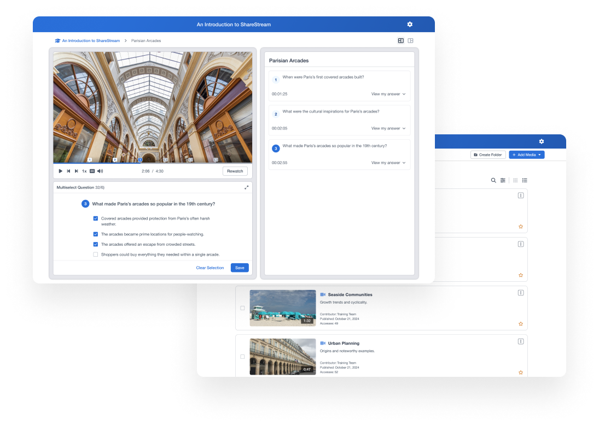The width and height of the screenshot is (599, 426).
Task: Open the Seaside Communities video thumbnail
Action: 283,307
